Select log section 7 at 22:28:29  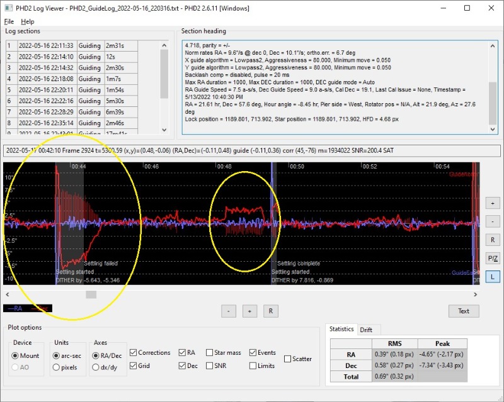point(72,112)
